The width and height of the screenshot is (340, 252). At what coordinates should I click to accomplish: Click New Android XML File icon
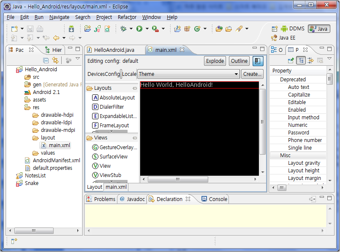click(x=108, y=29)
